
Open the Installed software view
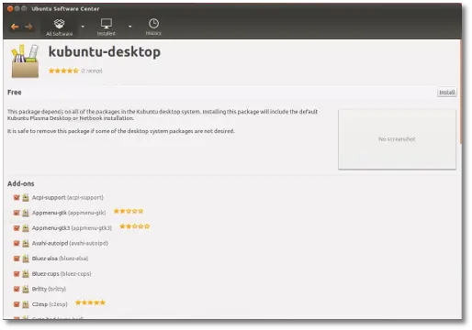[x=107, y=27]
